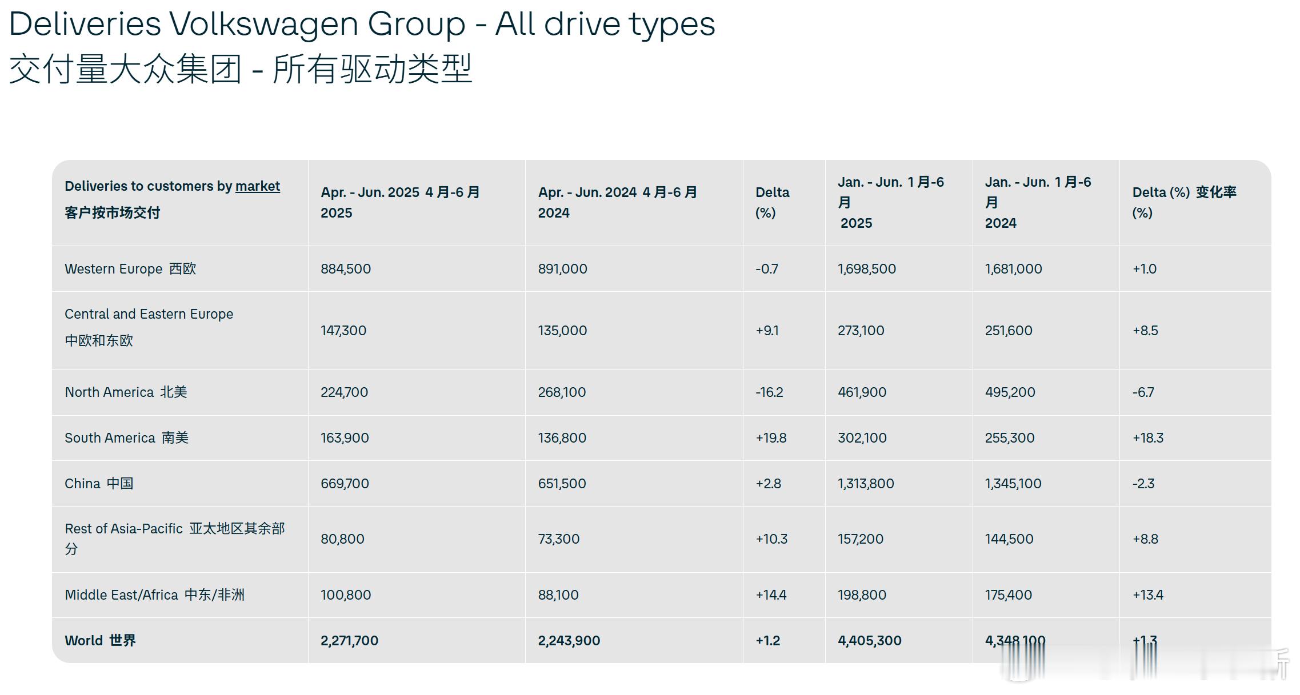
Task: Click the 4,405,300 world total
Action: click(870, 641)
